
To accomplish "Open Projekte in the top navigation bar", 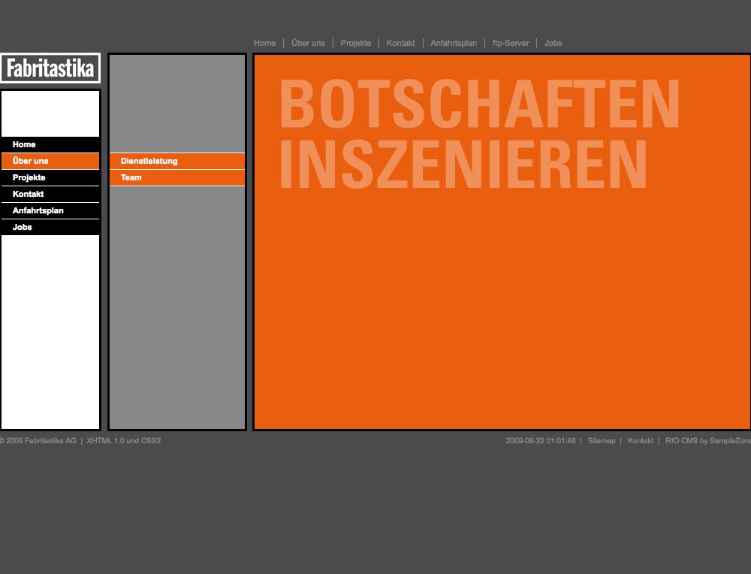I will (355, 43).
